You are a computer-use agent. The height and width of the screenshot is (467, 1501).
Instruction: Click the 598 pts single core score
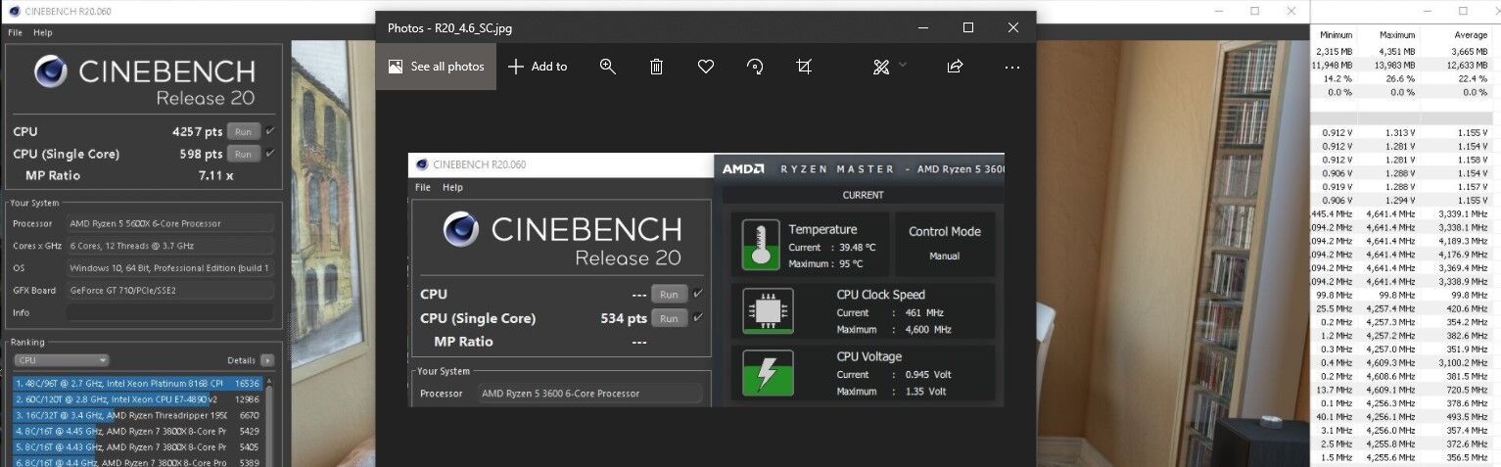click(x=202, y=154)
